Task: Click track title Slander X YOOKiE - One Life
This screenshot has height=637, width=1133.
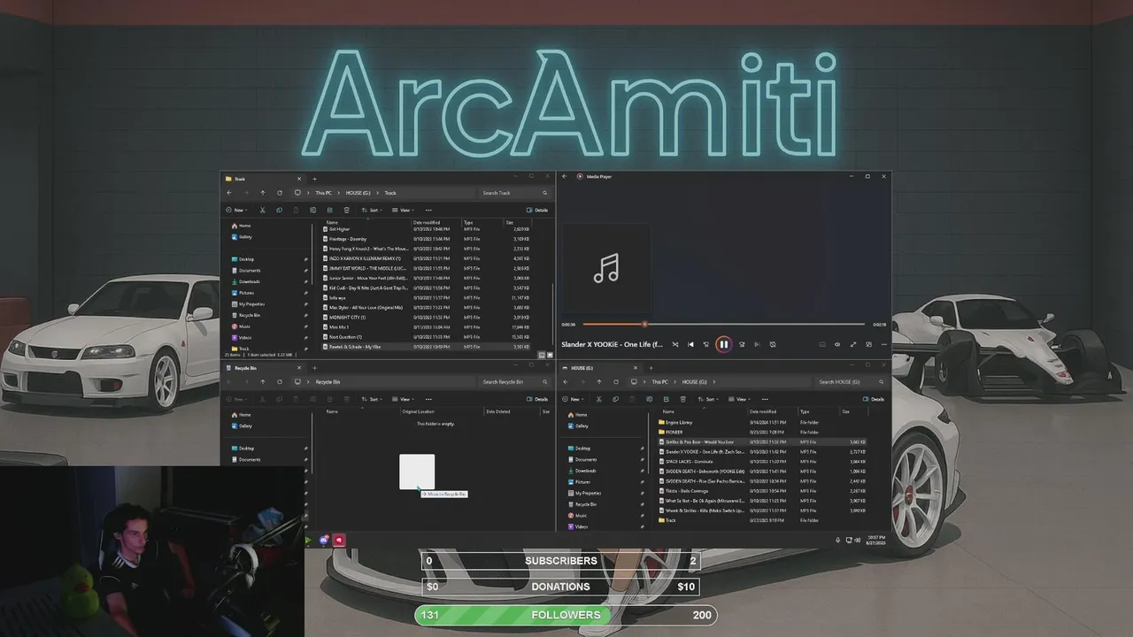Action: tap(613, 344)
